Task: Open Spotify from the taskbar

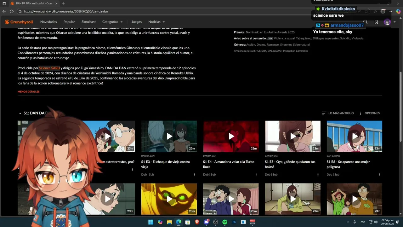Action: point(225,222)
